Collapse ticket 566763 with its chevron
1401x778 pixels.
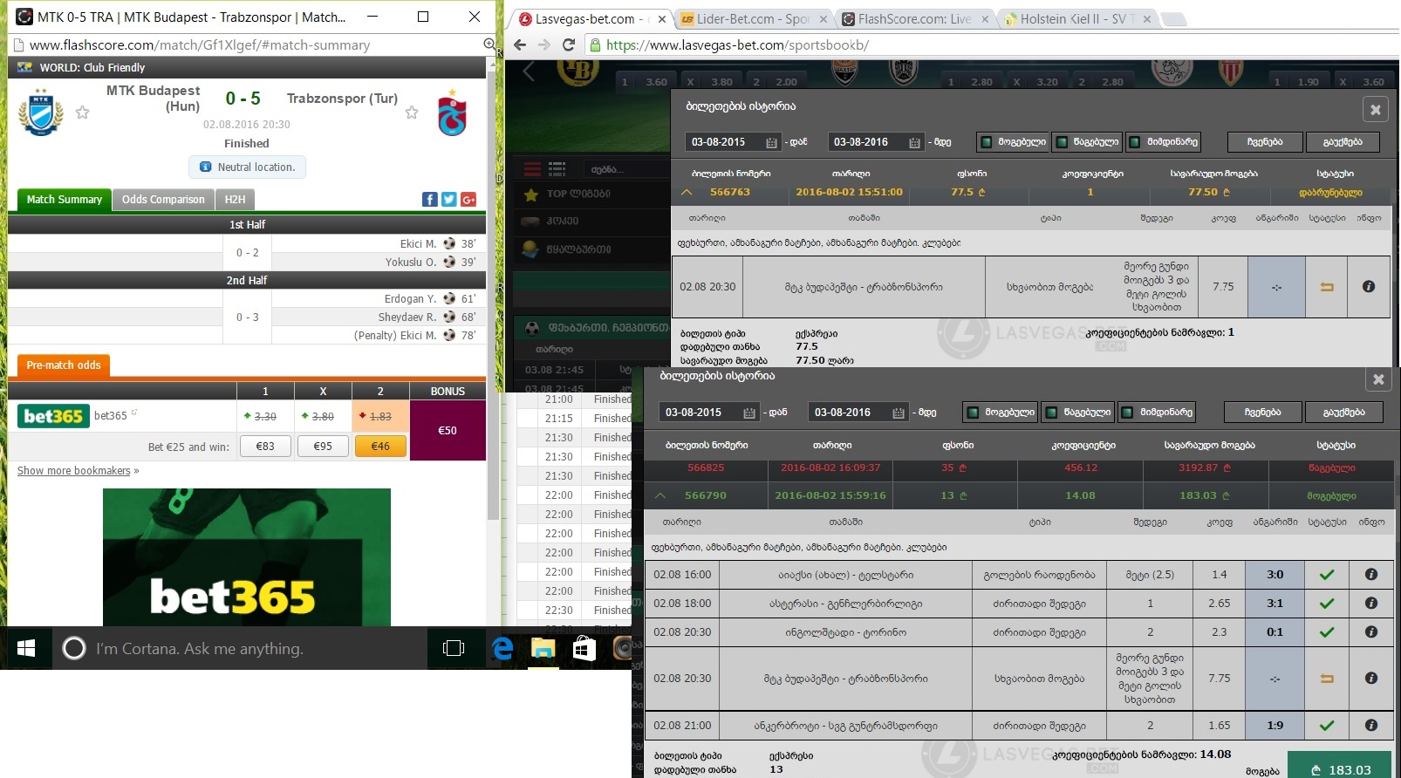point(687,192)
